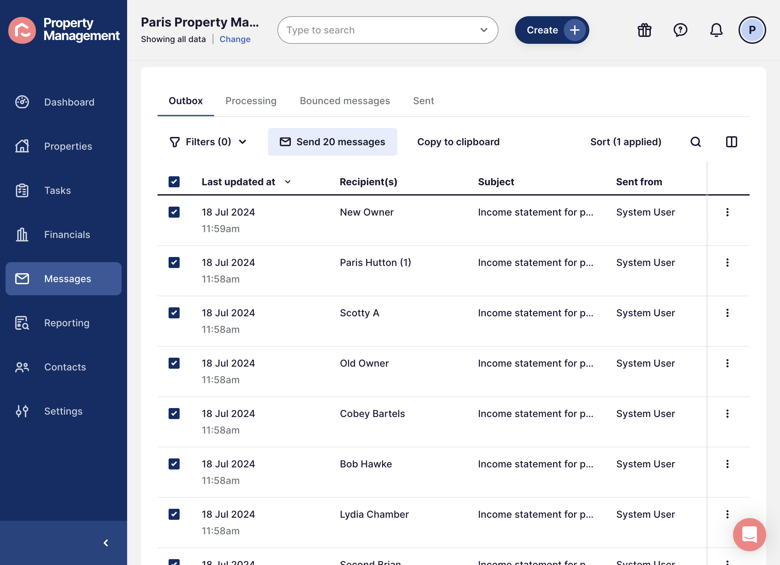The image size is (780, 565).
Task: Switch to the Processing tab
Action: click(x=251, y=101)
